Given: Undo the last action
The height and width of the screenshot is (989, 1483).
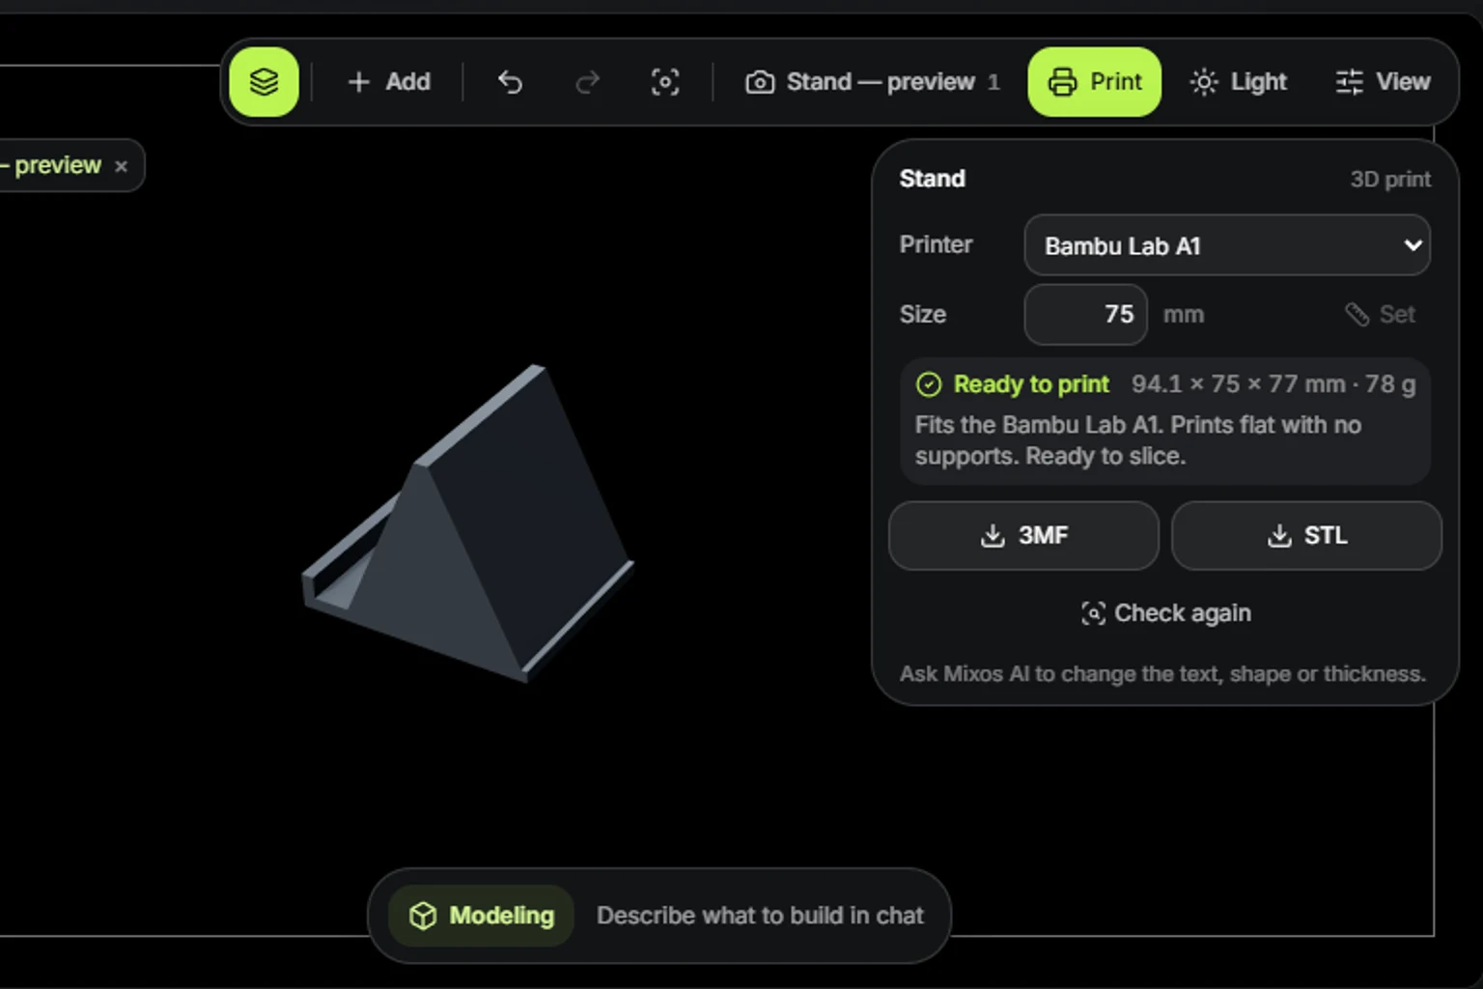Looking at the screenshot, I should click(x=510, y=82).
